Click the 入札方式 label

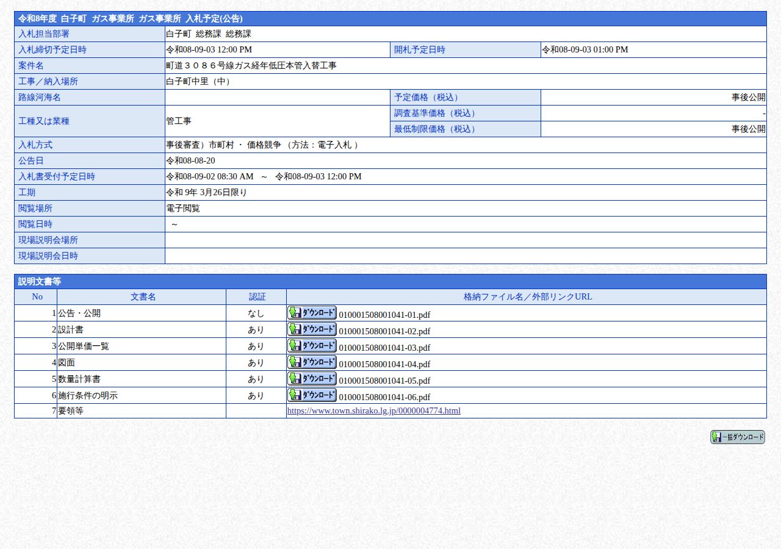click(90, 145)
